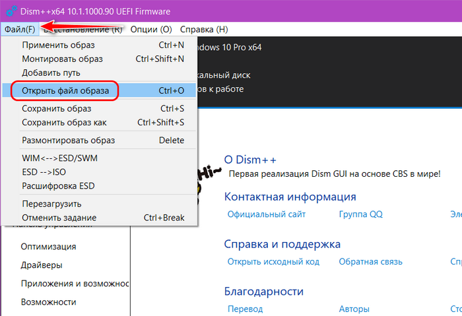Click the Группа QQ link
The height and width of the screenshot is (316, 462).
point(360,214)
